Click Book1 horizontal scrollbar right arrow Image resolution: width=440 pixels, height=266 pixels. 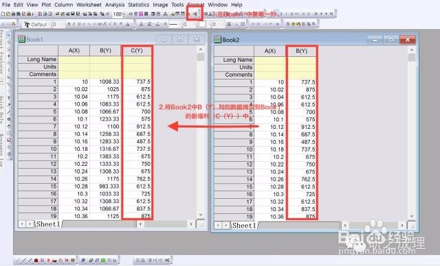pos(191,224)
